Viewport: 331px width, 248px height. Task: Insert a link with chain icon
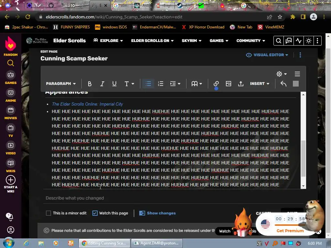point(216,84)
